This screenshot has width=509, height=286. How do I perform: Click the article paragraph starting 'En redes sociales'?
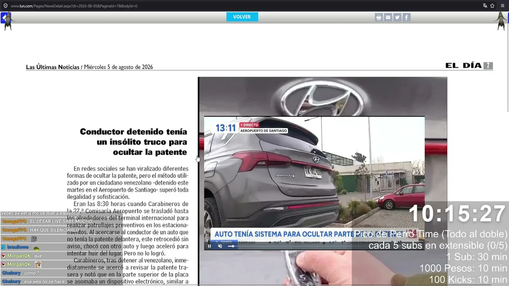128,183
